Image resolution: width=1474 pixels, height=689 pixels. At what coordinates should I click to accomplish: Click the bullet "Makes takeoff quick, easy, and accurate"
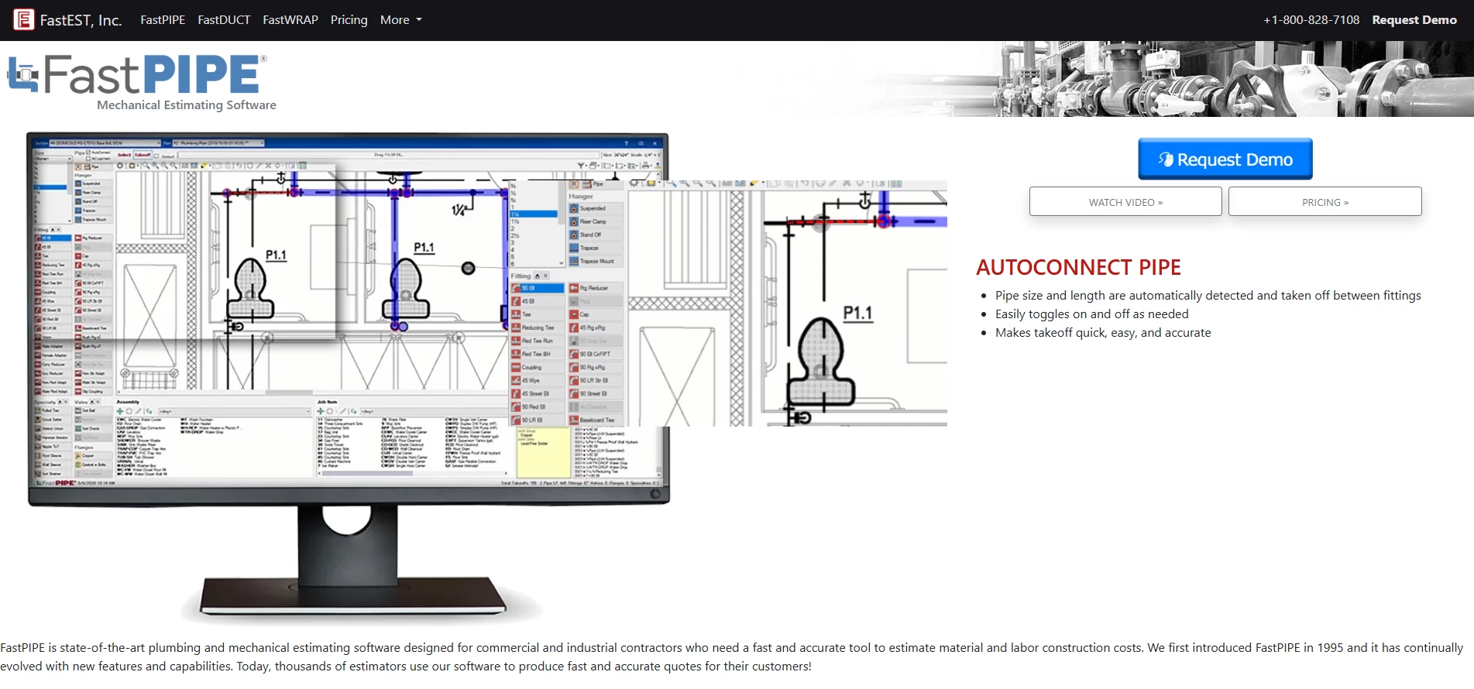pos(1103,333)
